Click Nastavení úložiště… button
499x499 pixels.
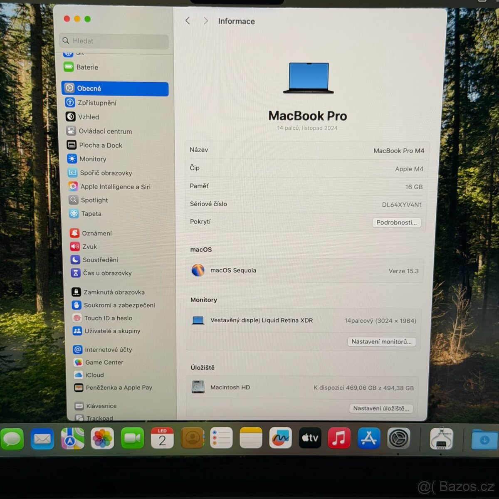[x=381, y=408]
